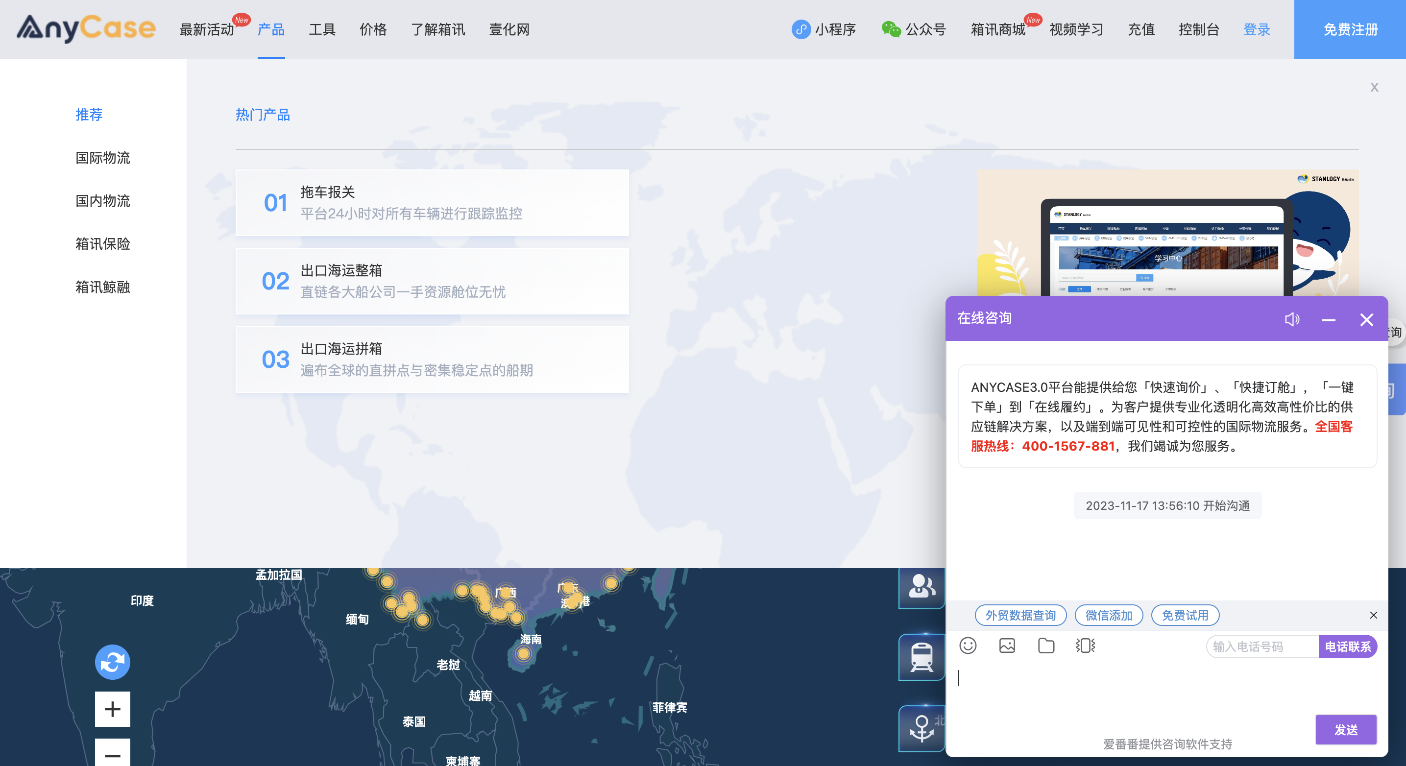
Task: Select the 国内物流 category
Action: (102, 201)
